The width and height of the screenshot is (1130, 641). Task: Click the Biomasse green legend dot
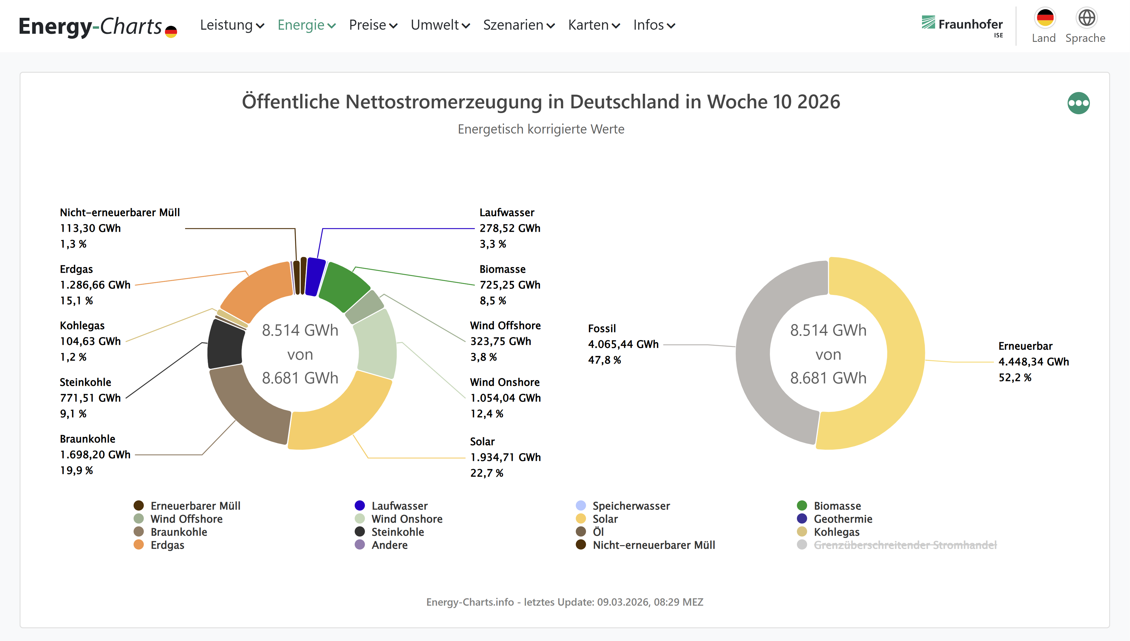tap(802, 505)
